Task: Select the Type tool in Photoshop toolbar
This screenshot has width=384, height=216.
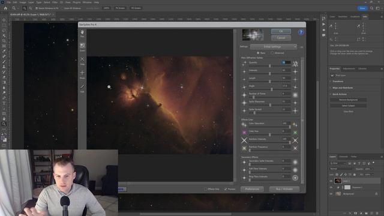Action: click(x=4, y=103)
